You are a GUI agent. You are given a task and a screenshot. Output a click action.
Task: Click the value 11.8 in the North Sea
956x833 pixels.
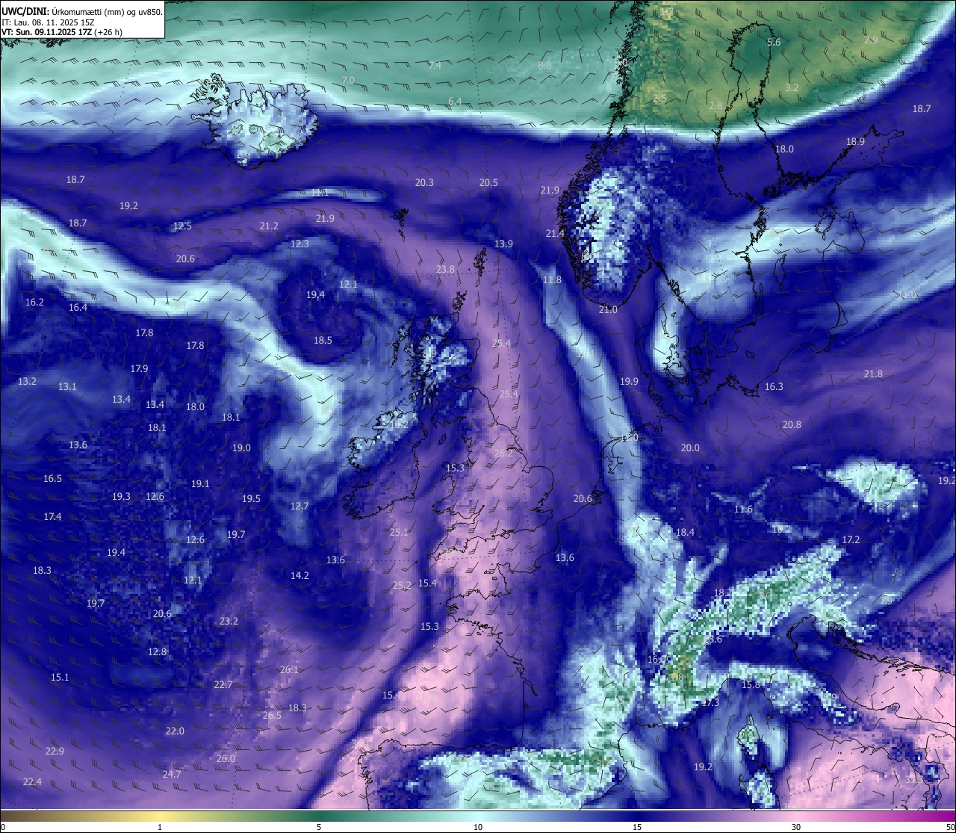(x=552, y=279)
